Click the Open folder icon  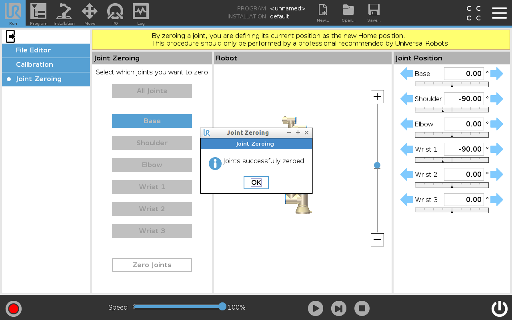pyautogui.click(x=348, y=13)
